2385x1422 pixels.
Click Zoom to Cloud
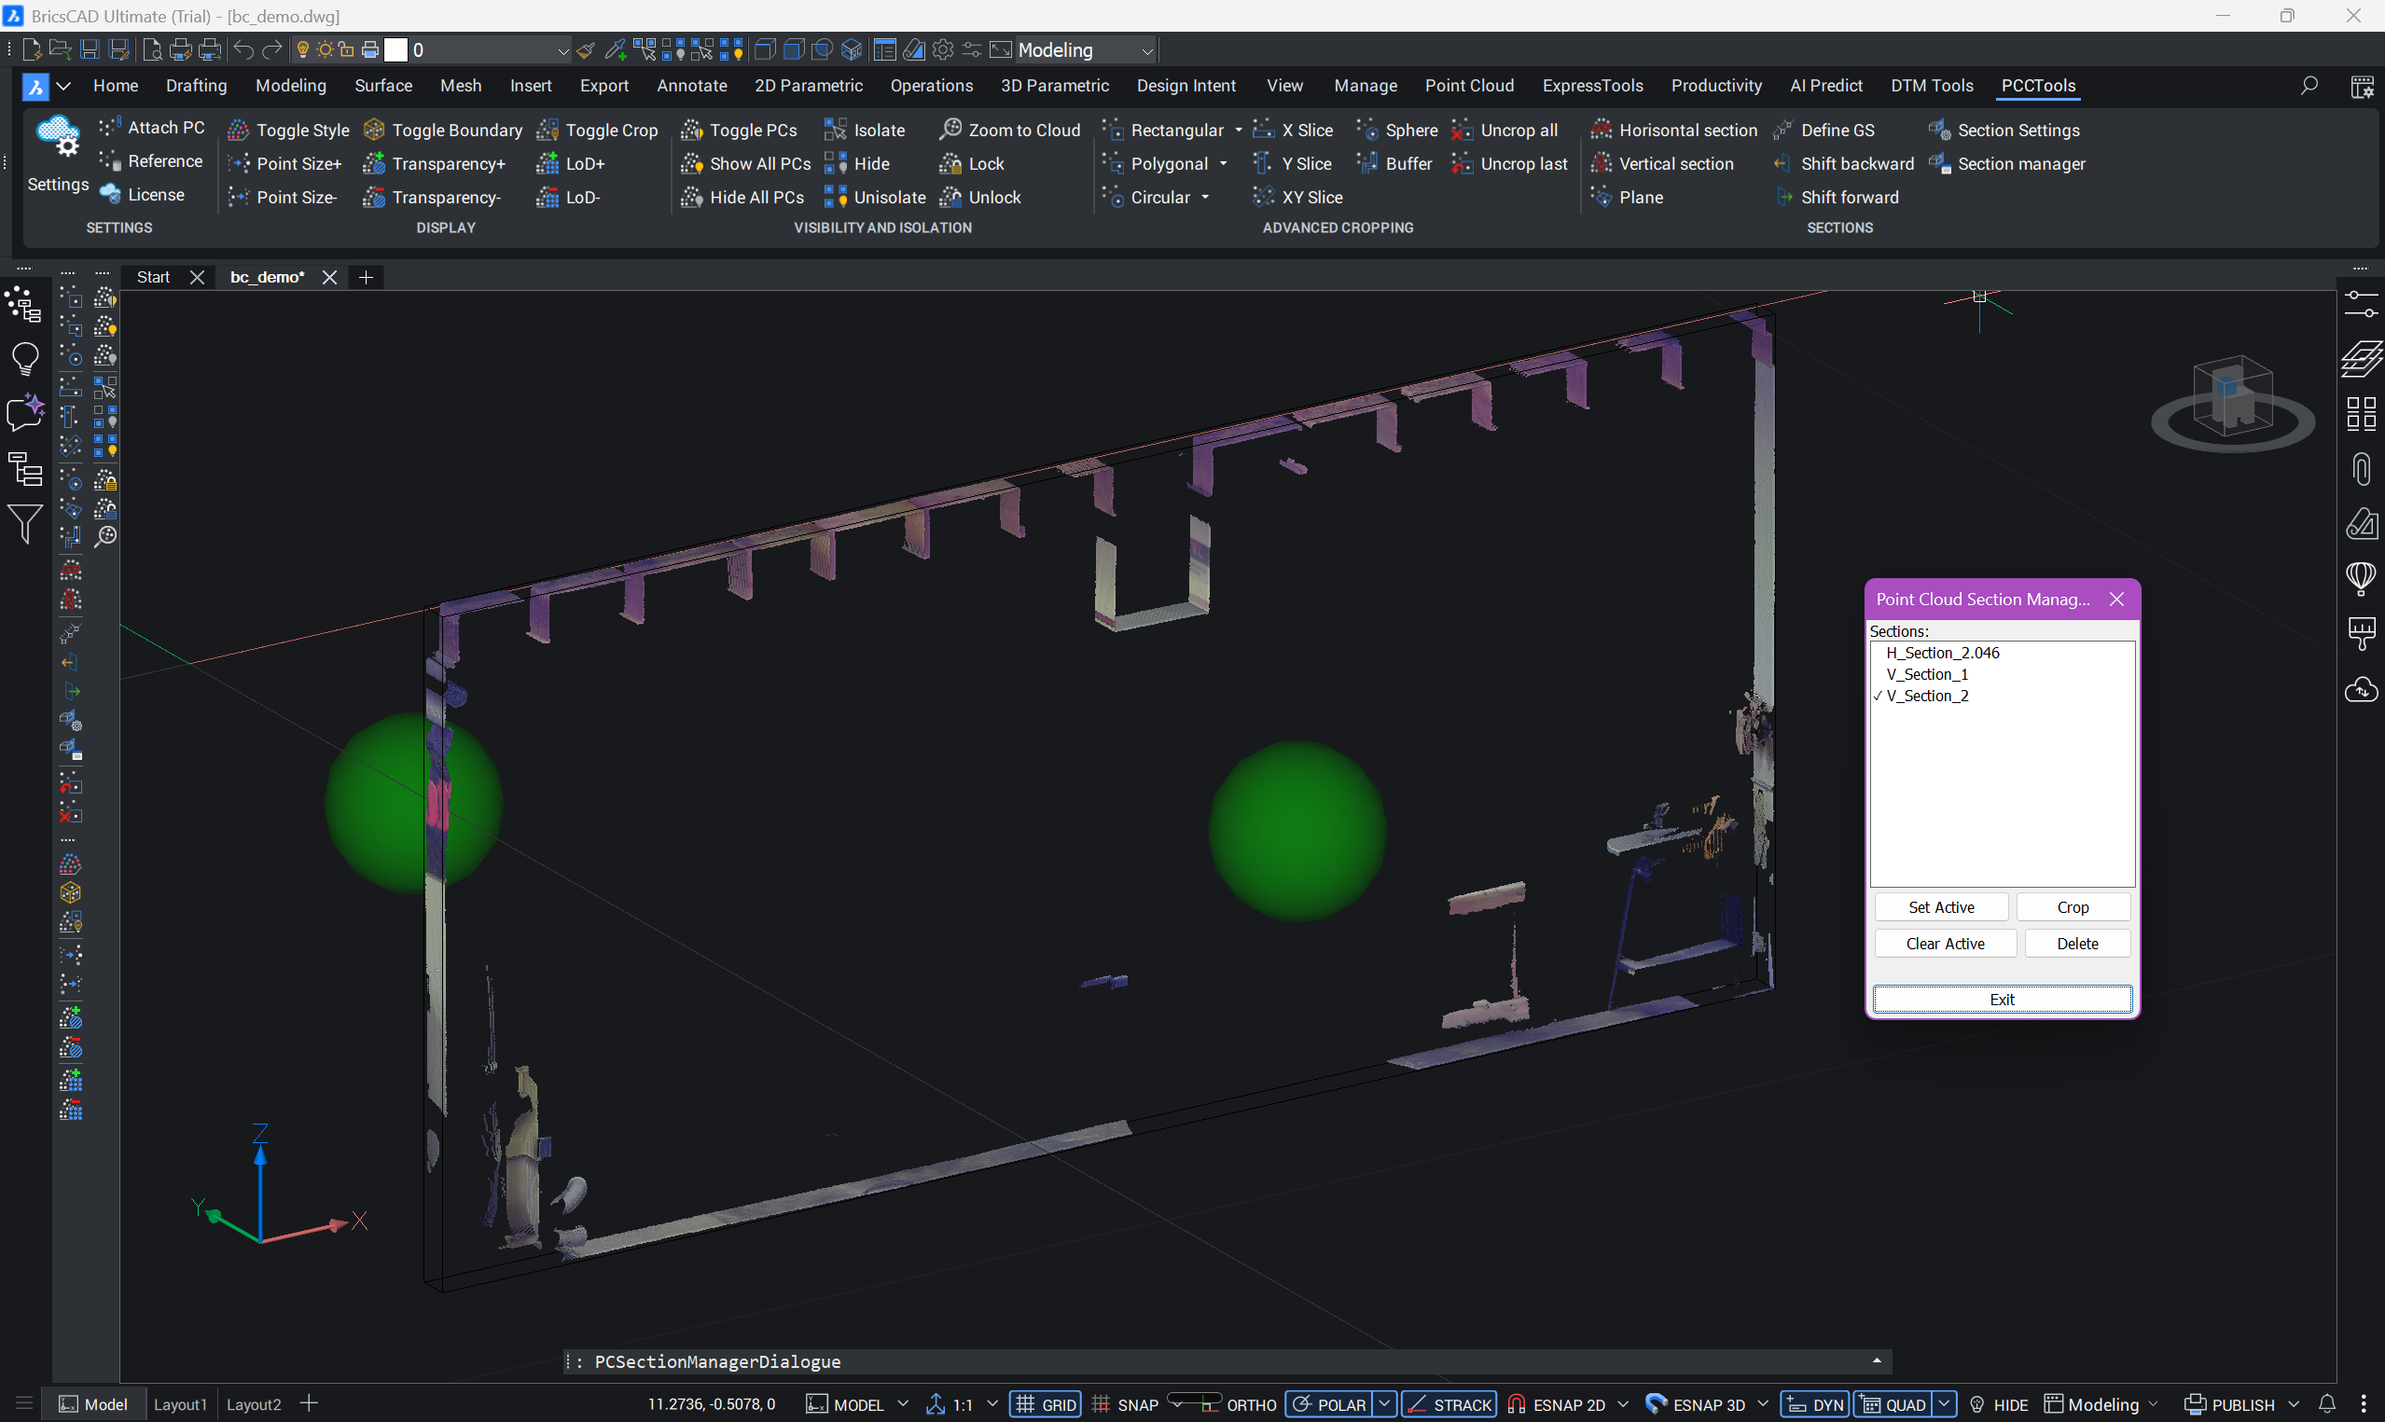coord(1009,131)
